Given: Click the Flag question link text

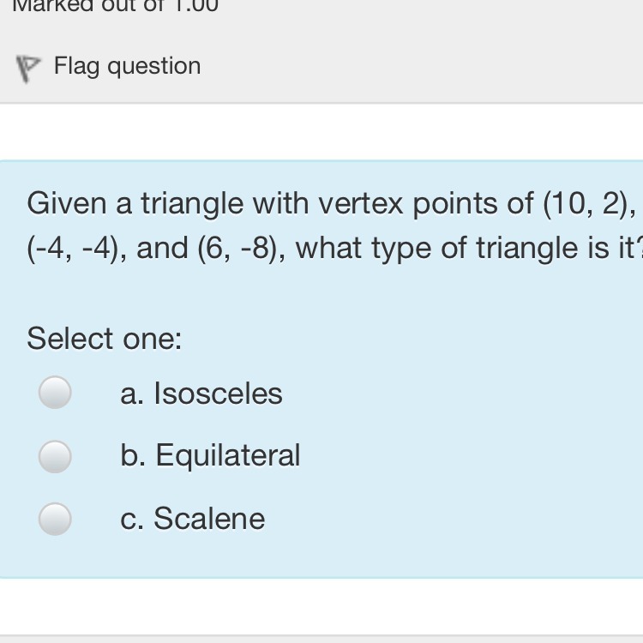Looking at the screenshot, I should pyautogui.click(x=127, y=66).
